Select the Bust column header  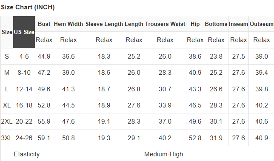[44, 24]
